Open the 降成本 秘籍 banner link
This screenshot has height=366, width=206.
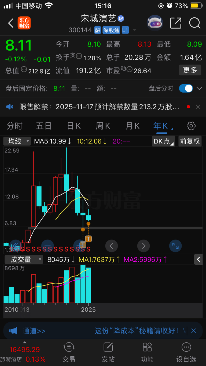tap(137, 331)
